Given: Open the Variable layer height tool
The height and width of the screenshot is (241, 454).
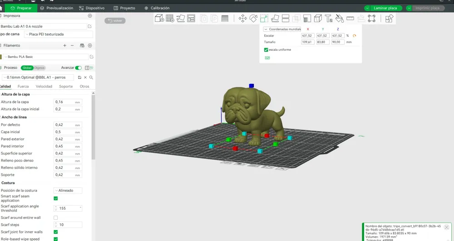Looking at the screenshot, I should point(225,19).
